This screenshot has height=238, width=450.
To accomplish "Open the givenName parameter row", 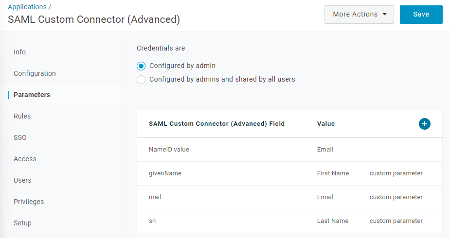I will pos(289,173).
